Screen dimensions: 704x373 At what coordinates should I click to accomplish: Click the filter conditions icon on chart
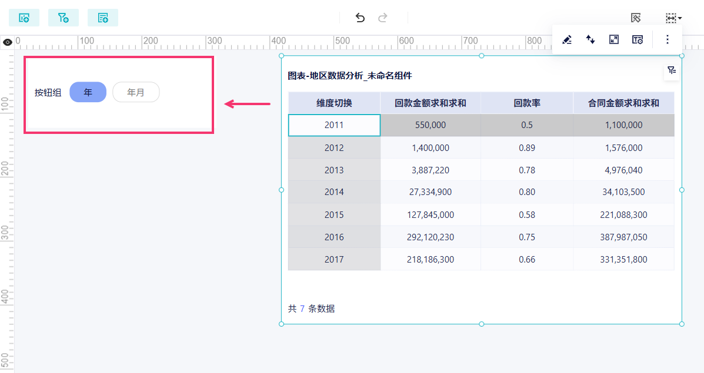[x=671, y=70]
